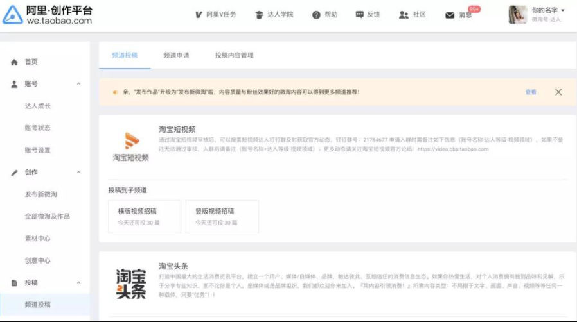
Task: Switch to the 投稿内容管理 tab
Action: point(235,55)
